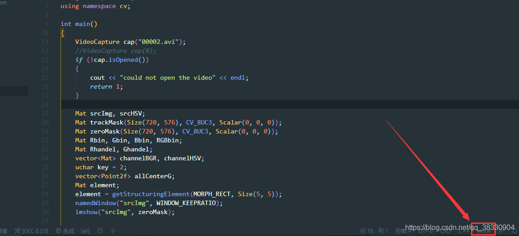The width and height of the screenshot is (519, 236).
Task: Change file encoding UTF-8
Action: [426, 231]
